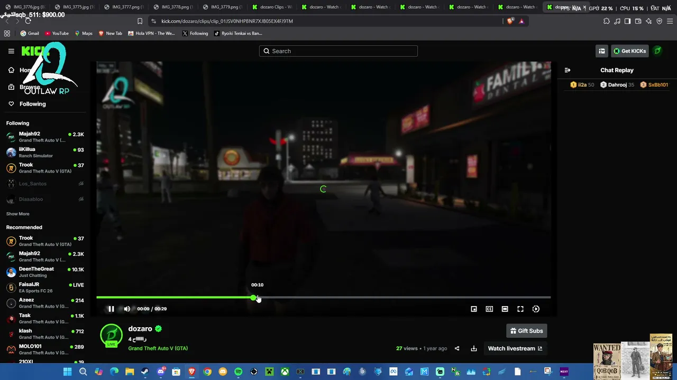Open Xbox app from the taskbar
The width and height of the screenshot is (677, 380).
click(x=285, y=372)
